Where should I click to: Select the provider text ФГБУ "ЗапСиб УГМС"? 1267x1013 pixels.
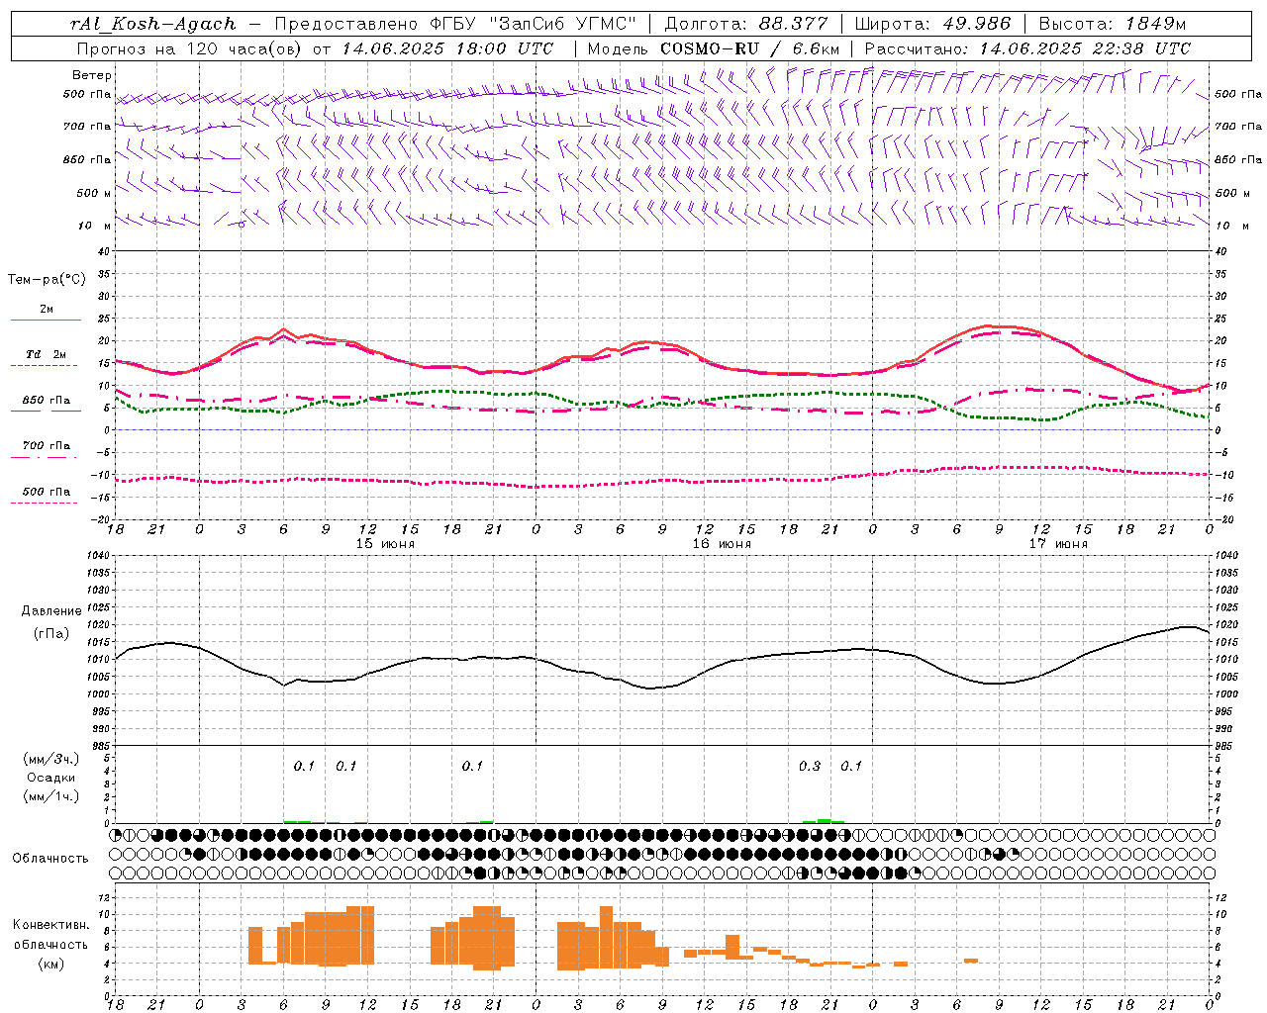[532, 24]
